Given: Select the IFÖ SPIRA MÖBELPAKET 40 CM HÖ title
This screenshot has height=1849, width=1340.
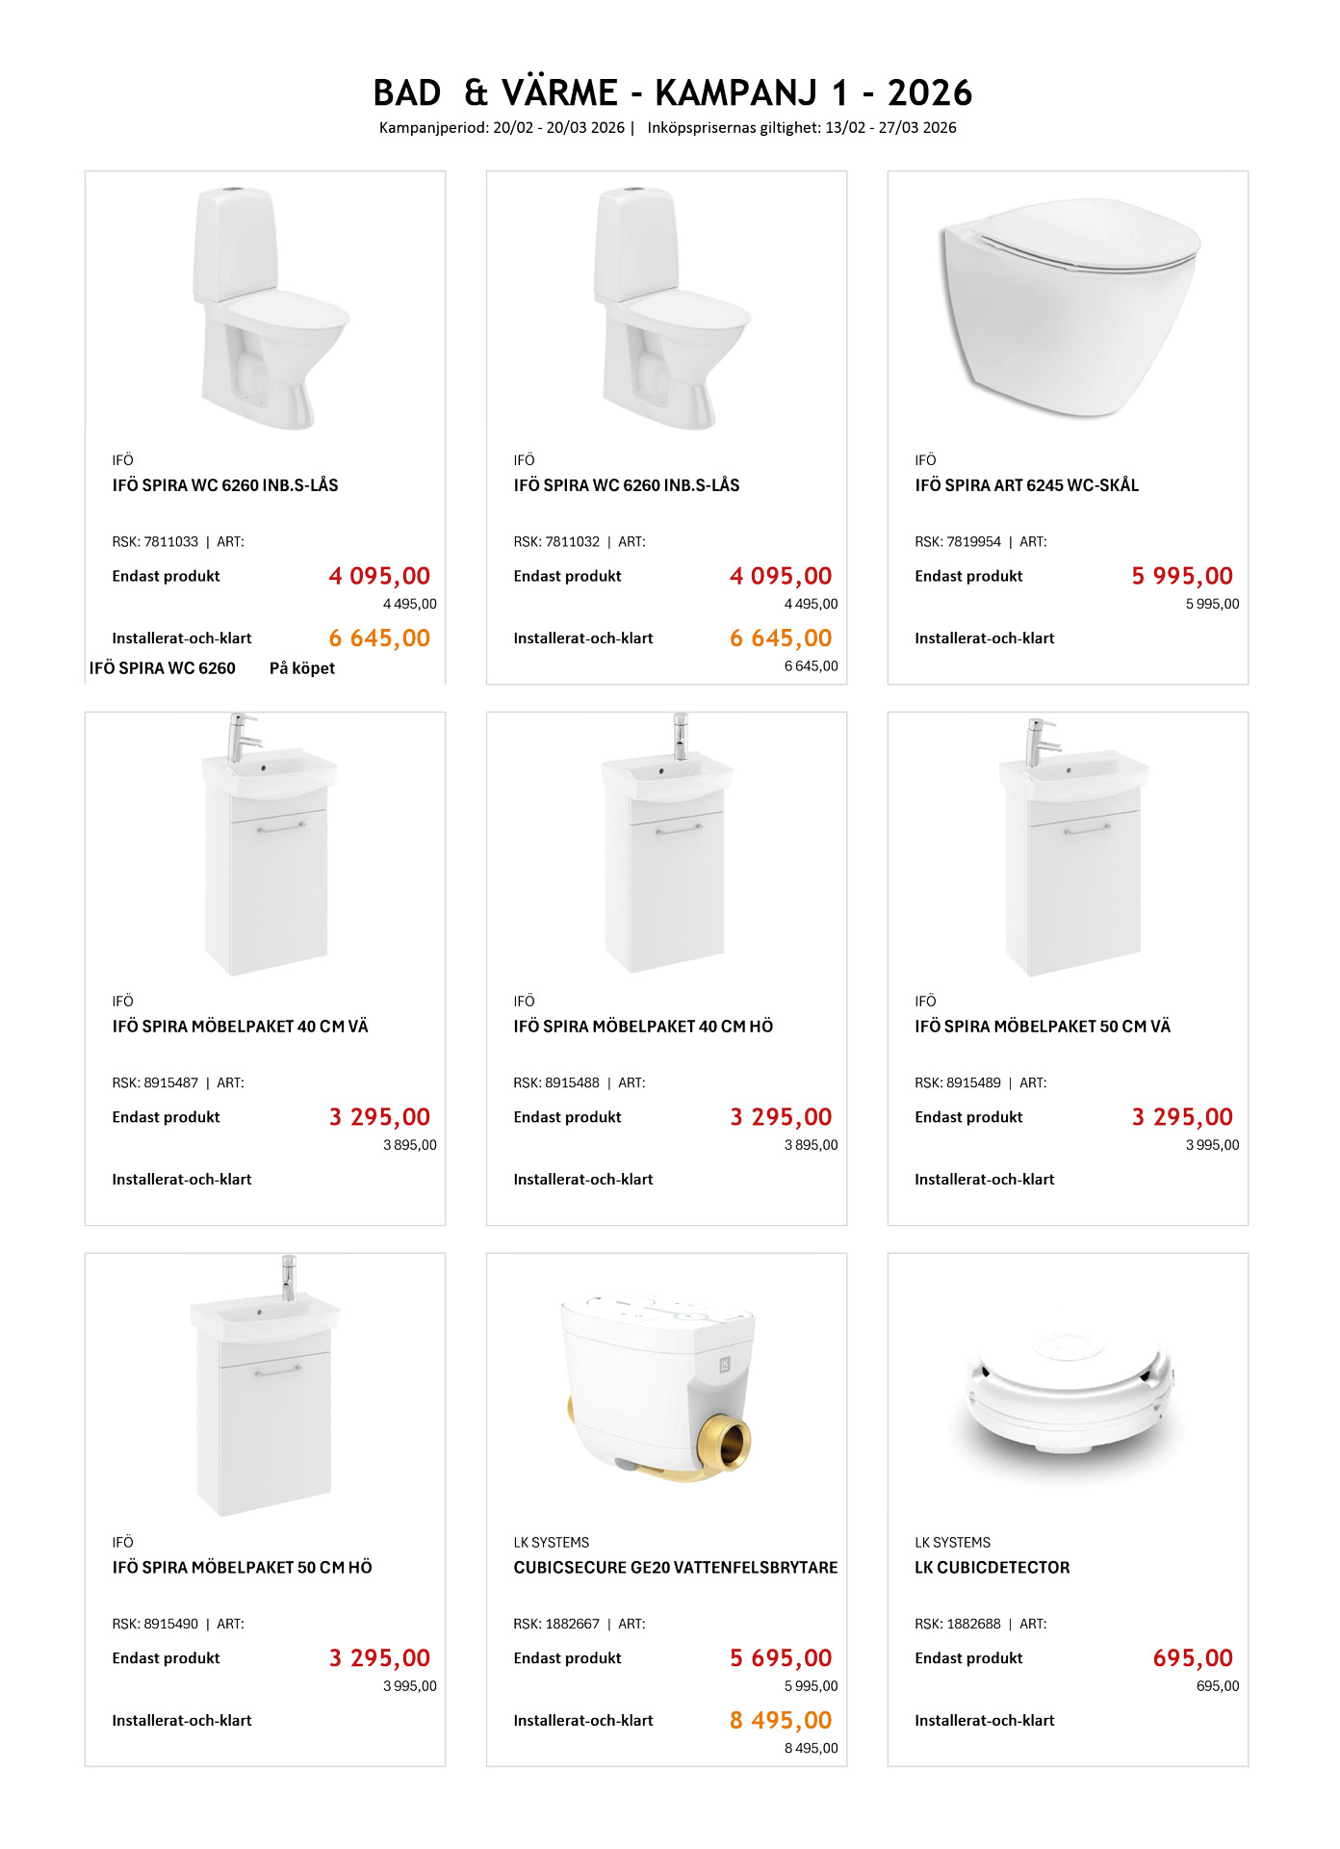Looking at the screenshot, I should tap(643, 1027).
